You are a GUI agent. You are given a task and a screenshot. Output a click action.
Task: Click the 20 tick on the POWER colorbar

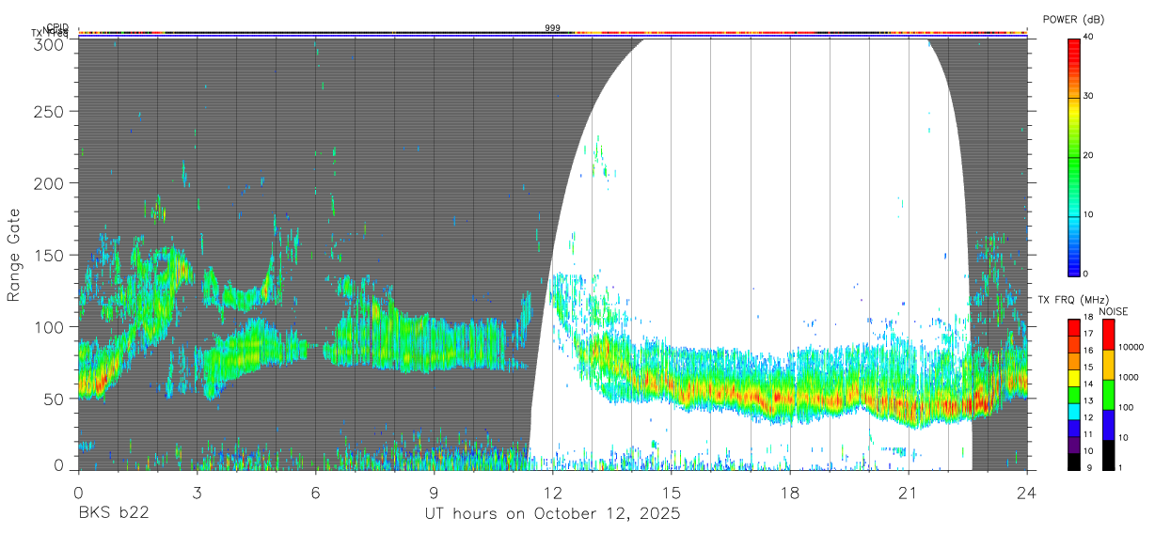click(1090, 155)
